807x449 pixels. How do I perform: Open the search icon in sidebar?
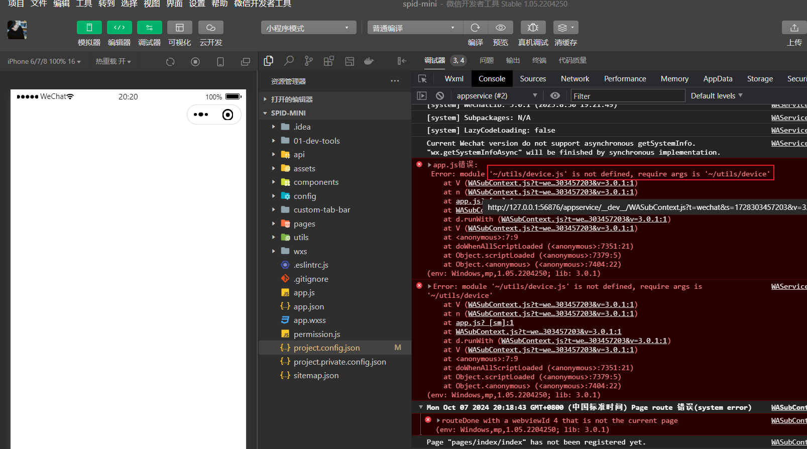coord(289,61)
